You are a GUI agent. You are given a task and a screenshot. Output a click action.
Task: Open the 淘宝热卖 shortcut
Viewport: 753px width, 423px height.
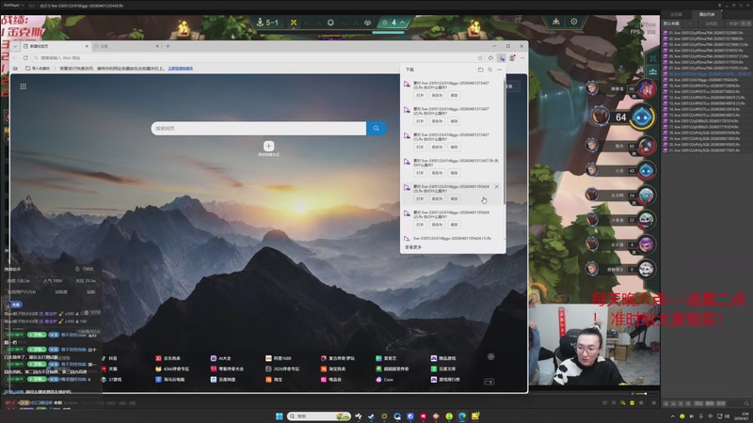pos(333,368)
